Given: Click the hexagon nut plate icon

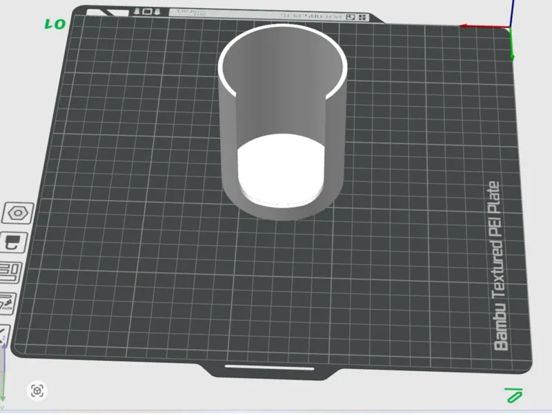Looking at the screenshot, I should pos(18,213).
